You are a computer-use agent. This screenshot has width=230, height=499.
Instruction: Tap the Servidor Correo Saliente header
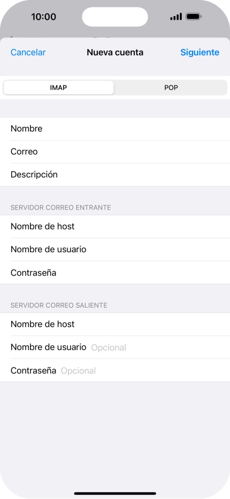click(59, 306)
